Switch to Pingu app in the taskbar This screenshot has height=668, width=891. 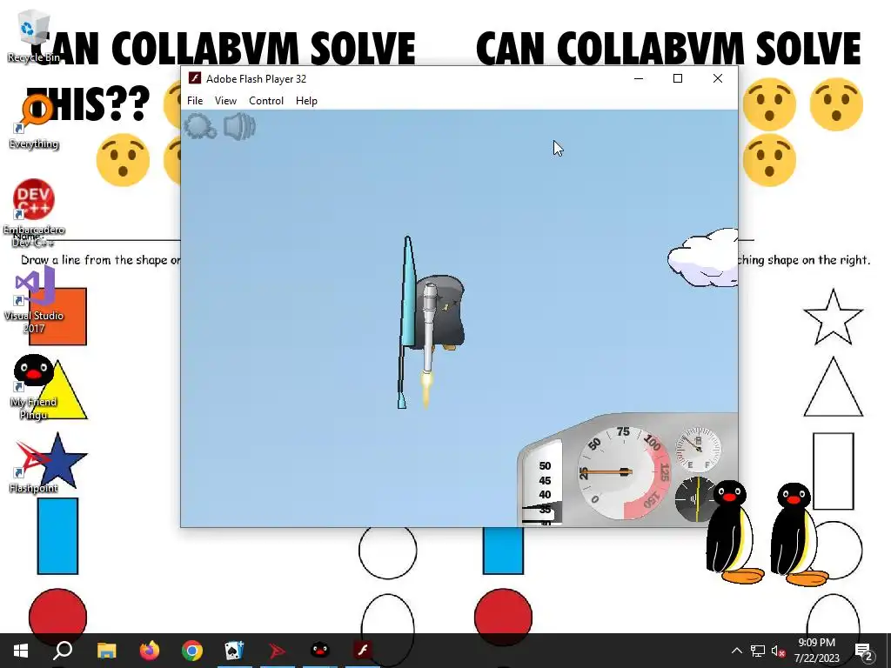click(x=320, y=651)
